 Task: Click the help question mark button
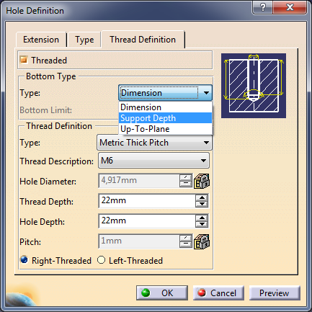(262, 7)
